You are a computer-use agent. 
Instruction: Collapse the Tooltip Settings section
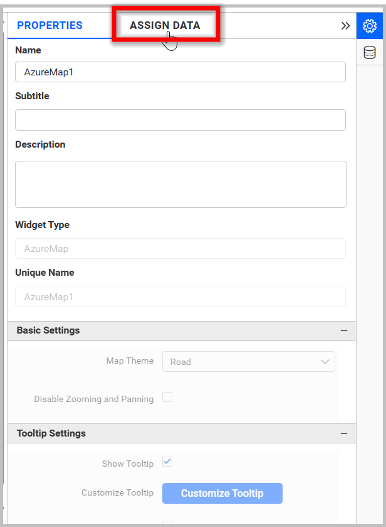[344, 433]
